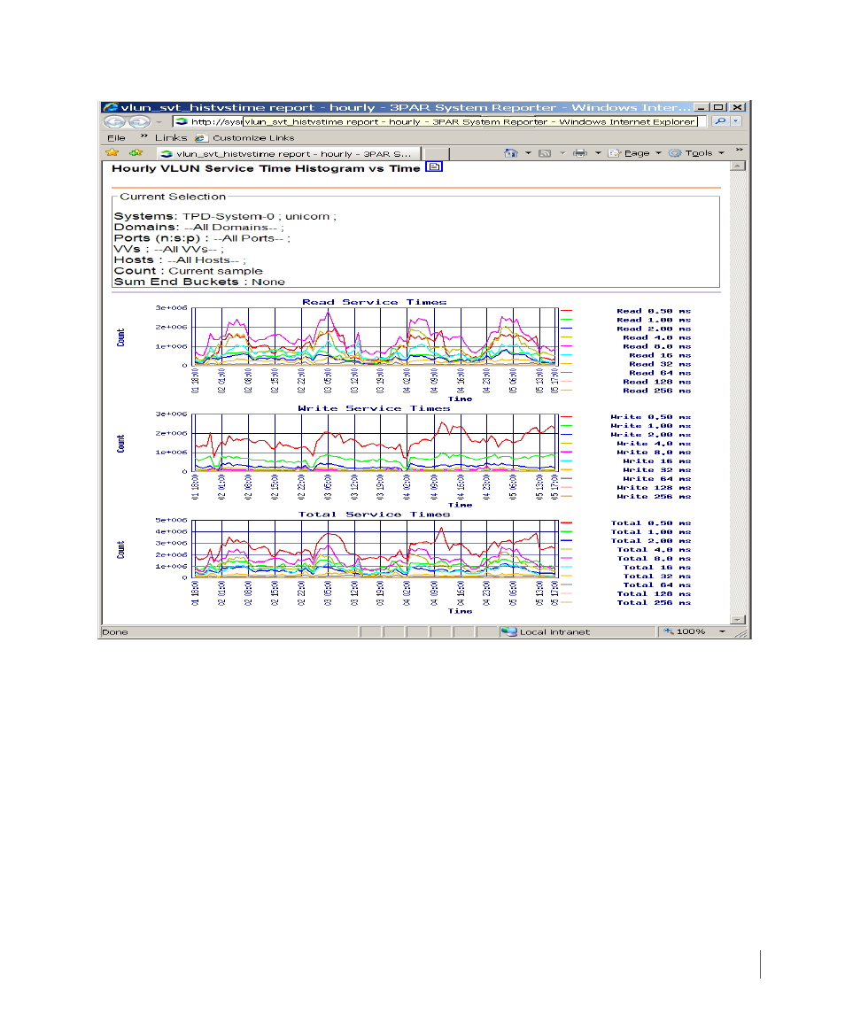845x1014 pixels.
Task: Click the Print toolbar icon
Action: (x=580, y=153)
